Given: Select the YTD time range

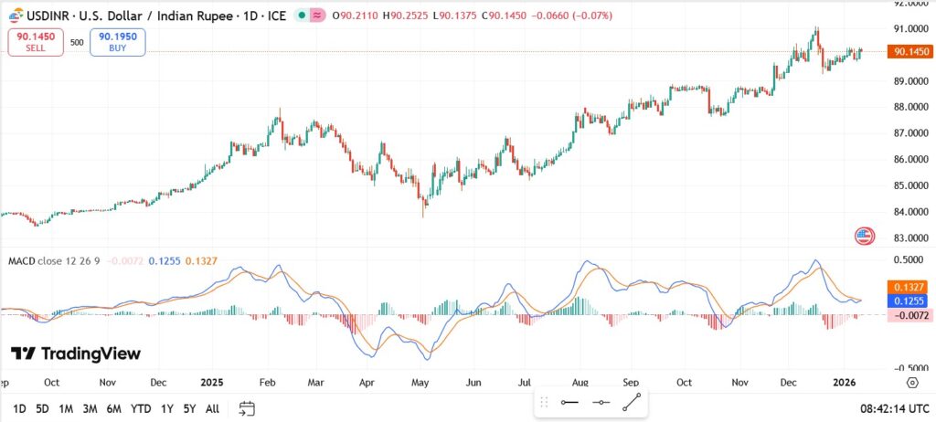Looking at the screenshot, I should 141,408.
